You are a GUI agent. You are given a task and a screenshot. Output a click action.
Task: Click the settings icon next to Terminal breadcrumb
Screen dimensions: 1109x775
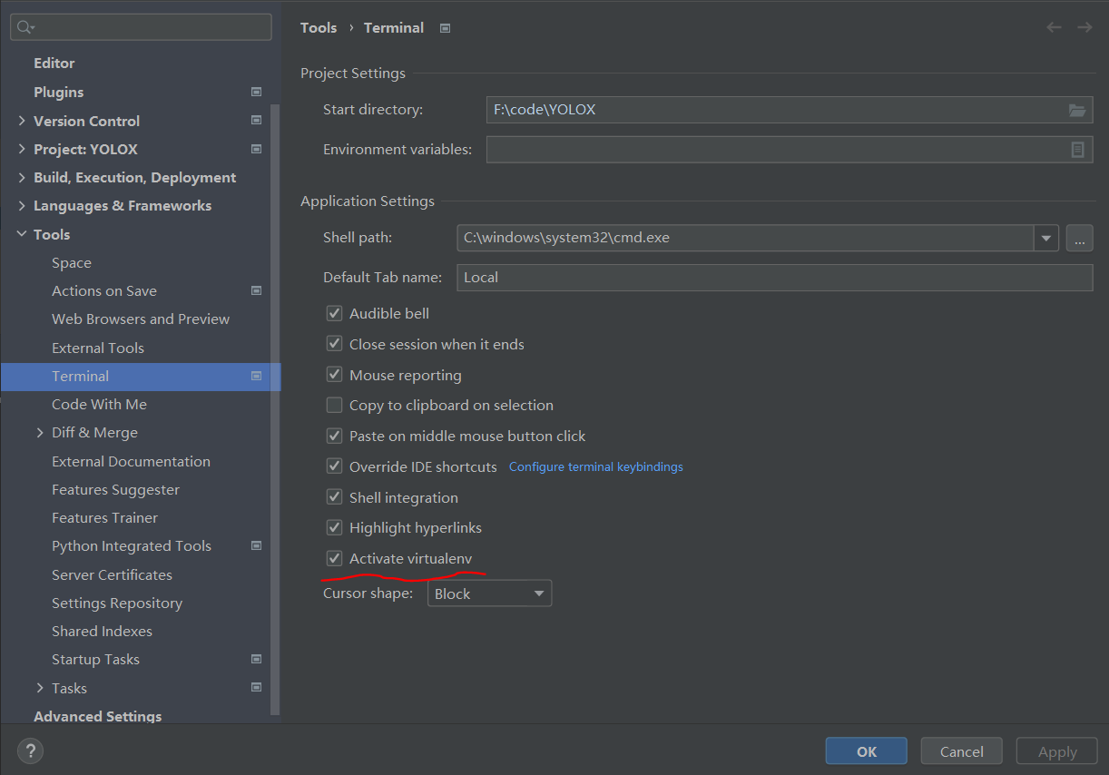click(445, 27)
